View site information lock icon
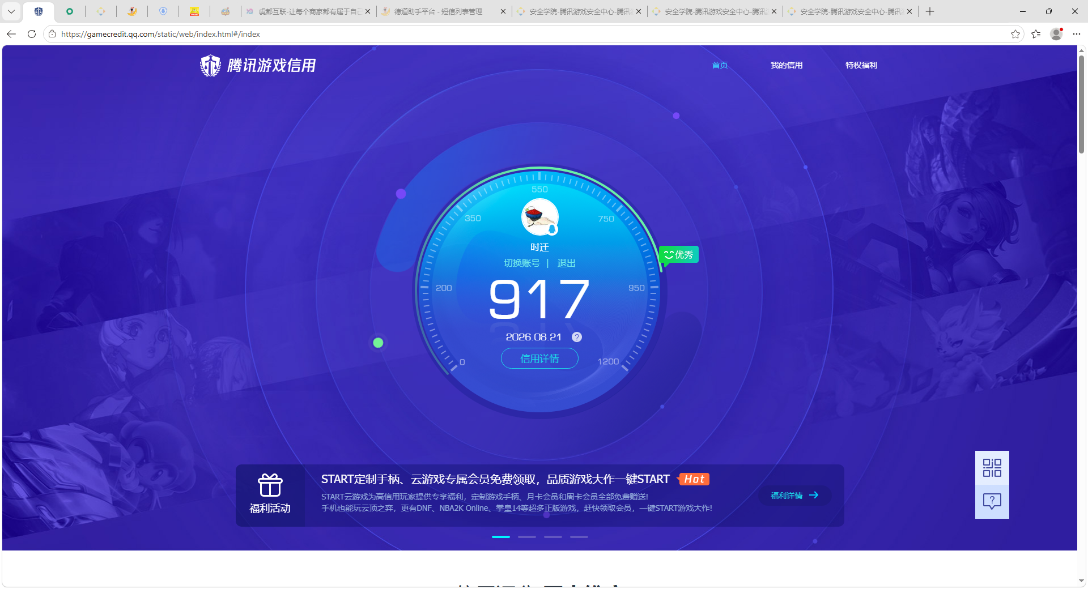Image resolution: width=1088 pixels, height=589 pixels. click(52, 34)
